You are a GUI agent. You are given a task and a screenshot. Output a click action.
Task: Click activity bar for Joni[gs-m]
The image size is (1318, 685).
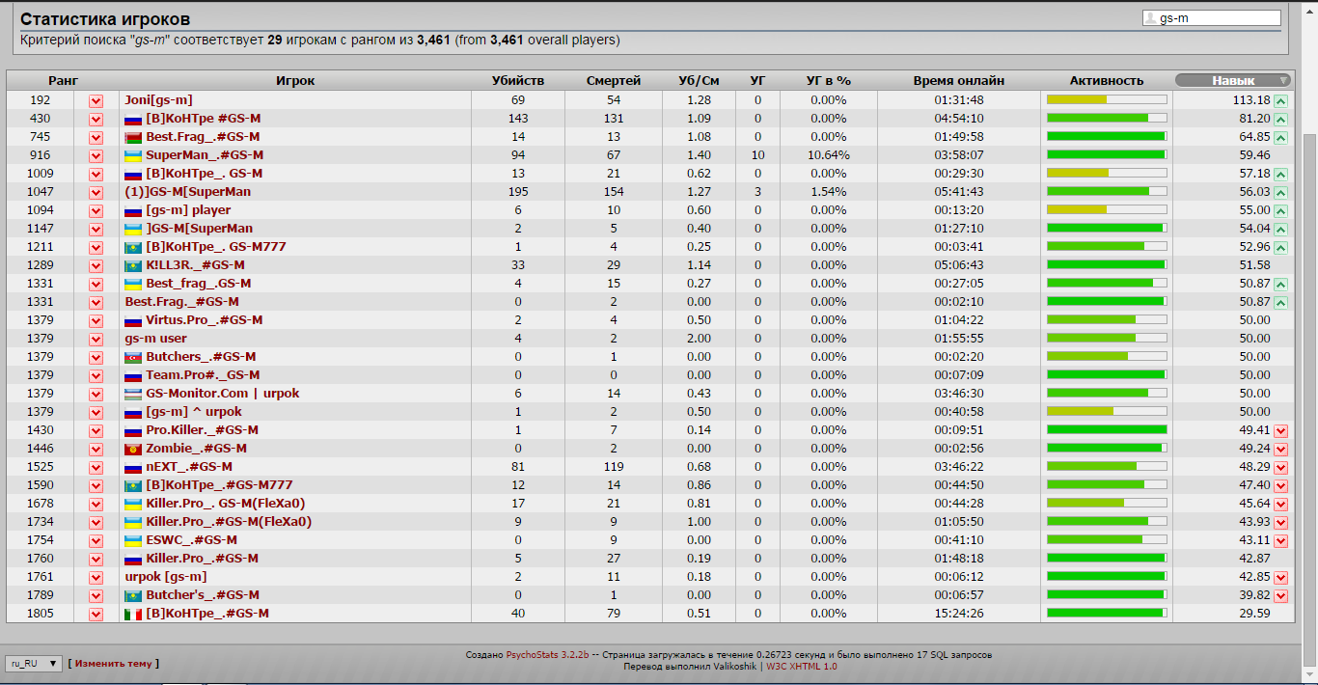point(1107,100)
